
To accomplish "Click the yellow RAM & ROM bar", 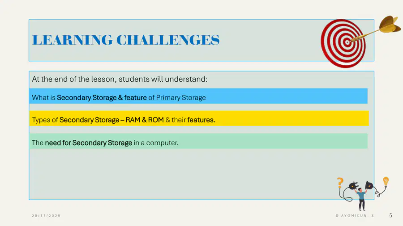I will pos(199,118).
